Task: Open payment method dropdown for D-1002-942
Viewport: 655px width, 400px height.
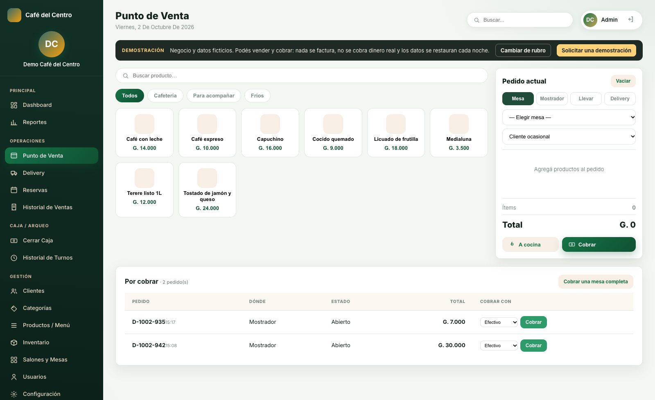Action: pyautogui.click(x=499, y=346)
